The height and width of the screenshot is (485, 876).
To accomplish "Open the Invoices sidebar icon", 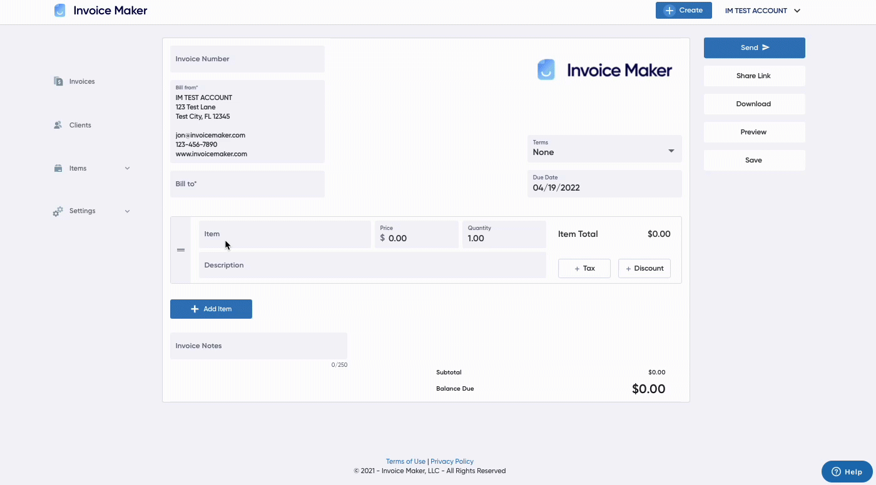I will tap(58, 81).
